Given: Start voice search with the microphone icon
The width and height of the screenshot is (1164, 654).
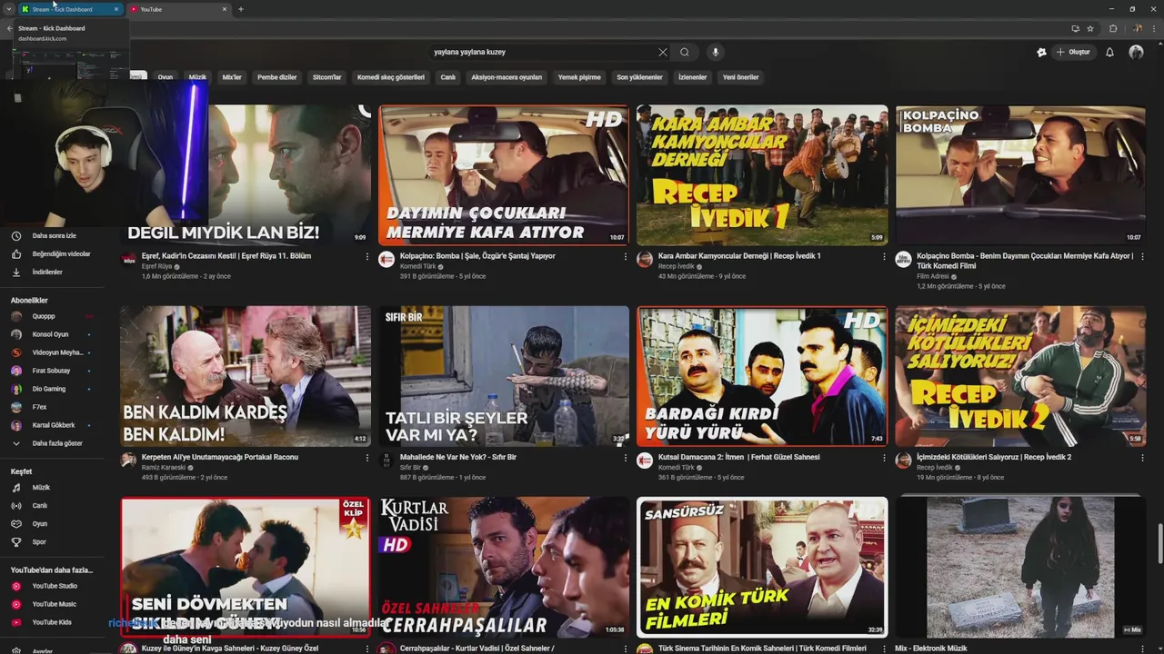Looking at the screenshot, I should (x=716, y=52).
